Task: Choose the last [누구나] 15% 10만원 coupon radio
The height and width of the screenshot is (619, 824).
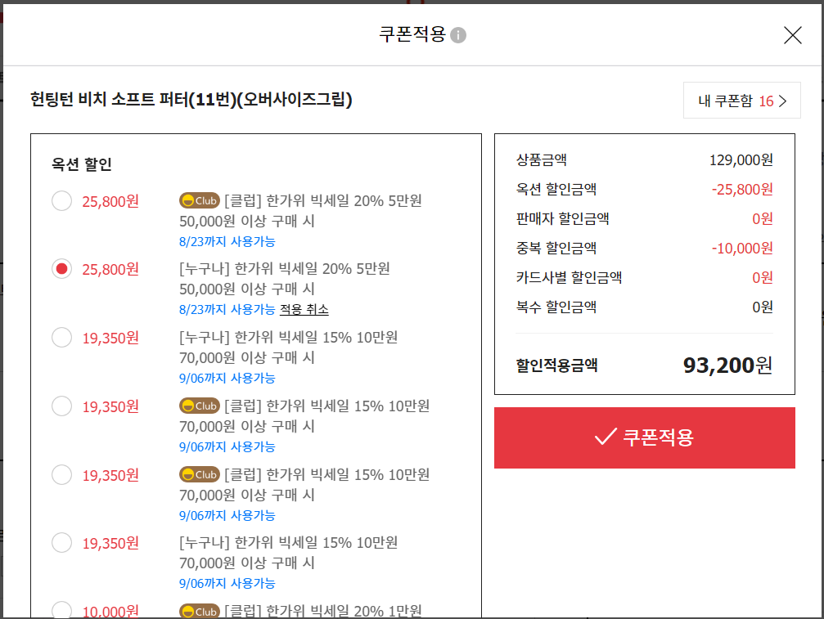Action: tap(61, 542)
